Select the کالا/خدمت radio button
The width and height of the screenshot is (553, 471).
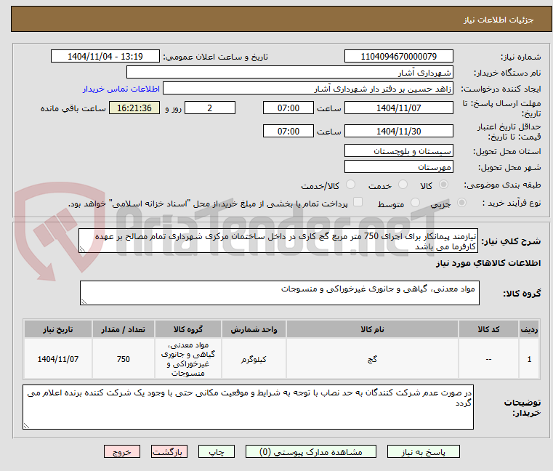coord(350,185)
